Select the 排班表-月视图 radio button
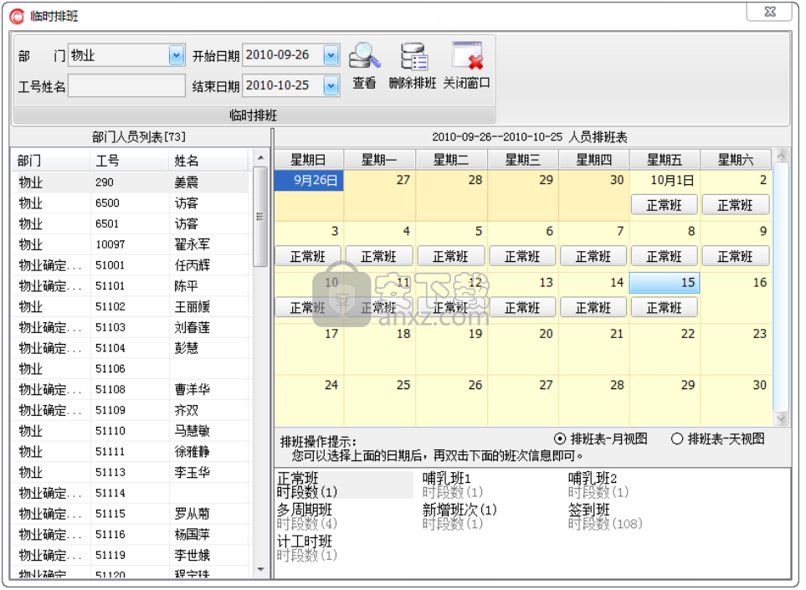The width and height of the screenshot is (806, 590). [x=560, y=439]
